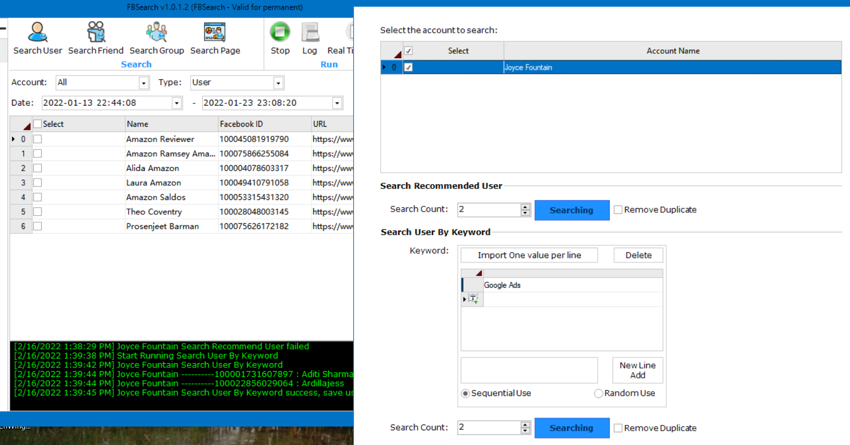Click the new row icon in keyword list
The width and height of the screenshot is (850, 445).
point(473,299)
